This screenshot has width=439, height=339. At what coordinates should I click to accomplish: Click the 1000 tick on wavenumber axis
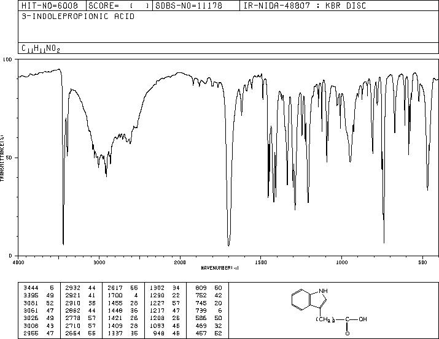click(341, 262)
